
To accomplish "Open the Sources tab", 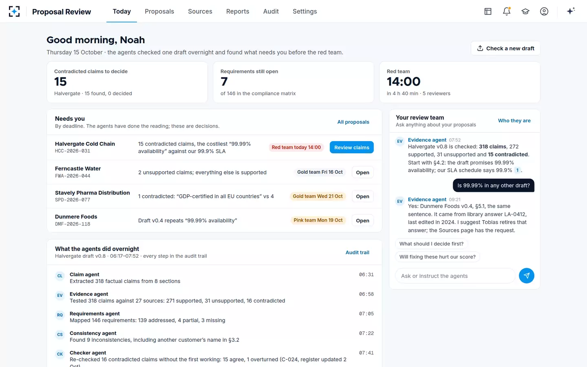I will click(200, 11).
